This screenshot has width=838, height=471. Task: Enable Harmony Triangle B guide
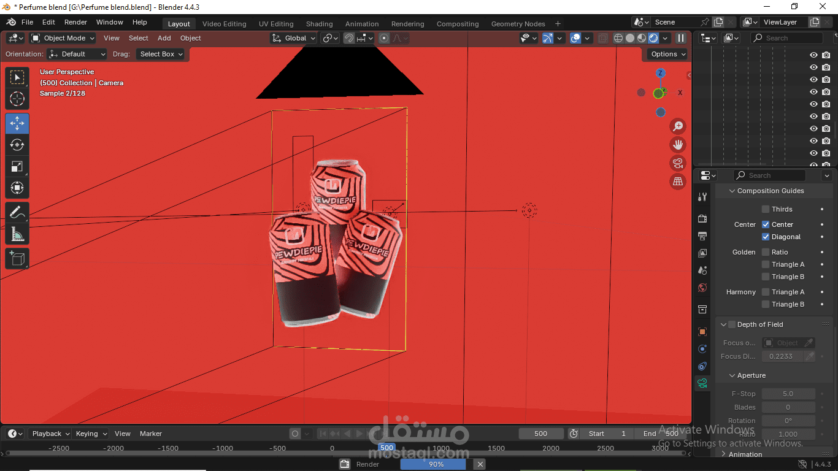(766, 304)
